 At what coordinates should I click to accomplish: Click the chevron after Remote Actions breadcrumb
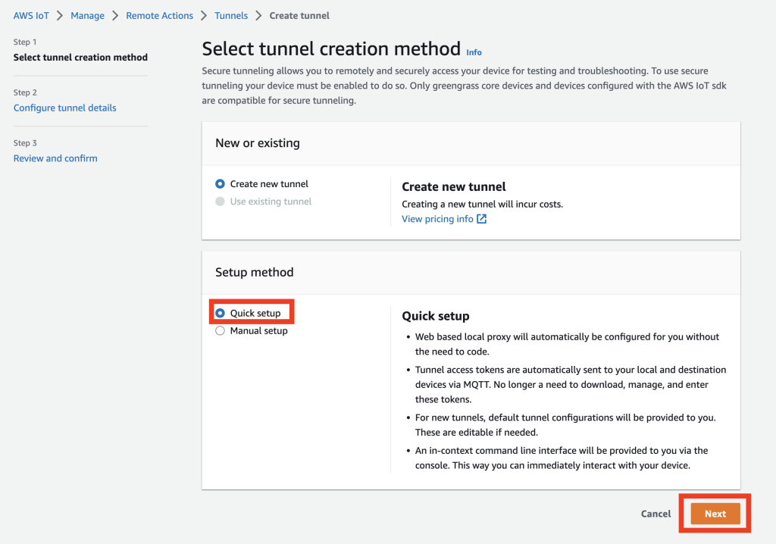204,15
